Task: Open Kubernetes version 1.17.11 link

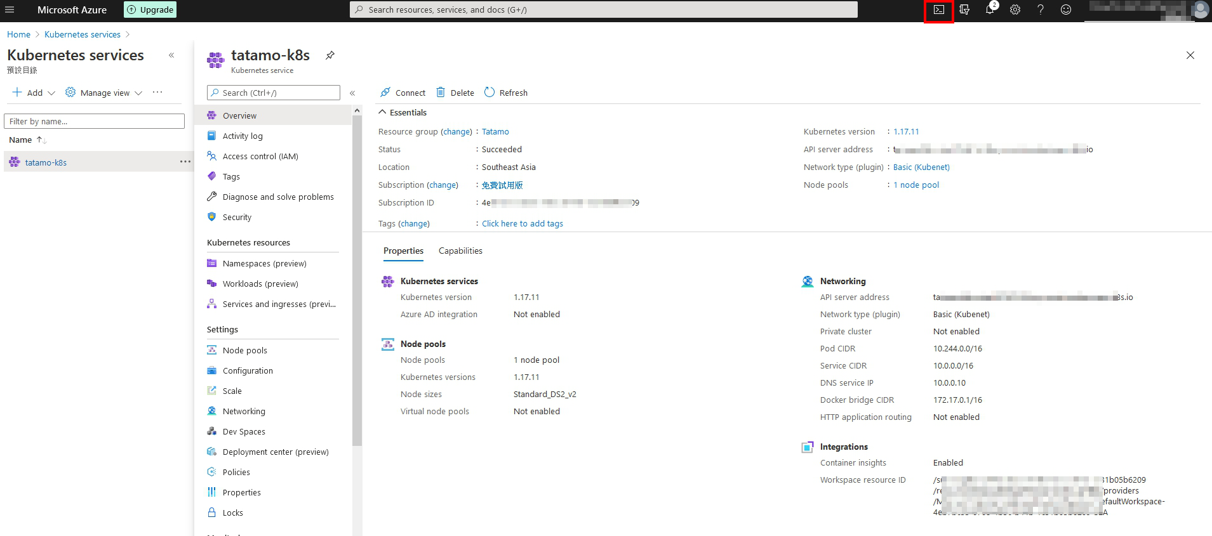Action: click(906, 131)
